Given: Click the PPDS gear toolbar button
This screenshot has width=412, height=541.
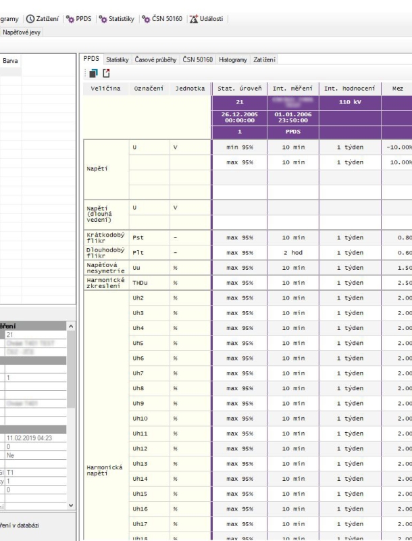Looking at the screenshot, I should [x=79, y=19].
